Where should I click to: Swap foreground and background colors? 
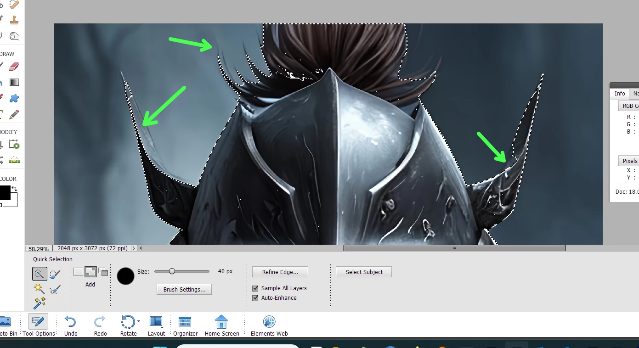pyautogui.click(x=14, y=189)
